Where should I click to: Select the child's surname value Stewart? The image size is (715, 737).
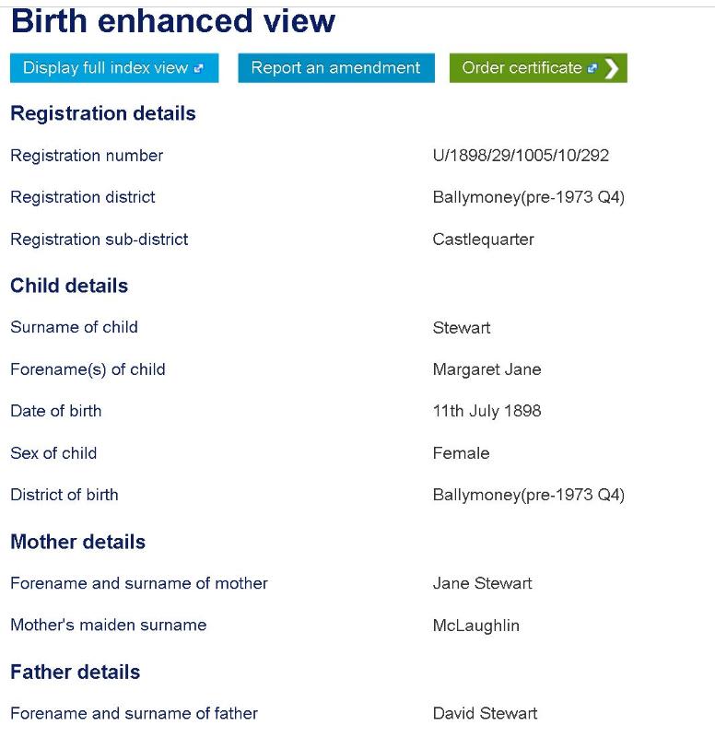(462, 327)
